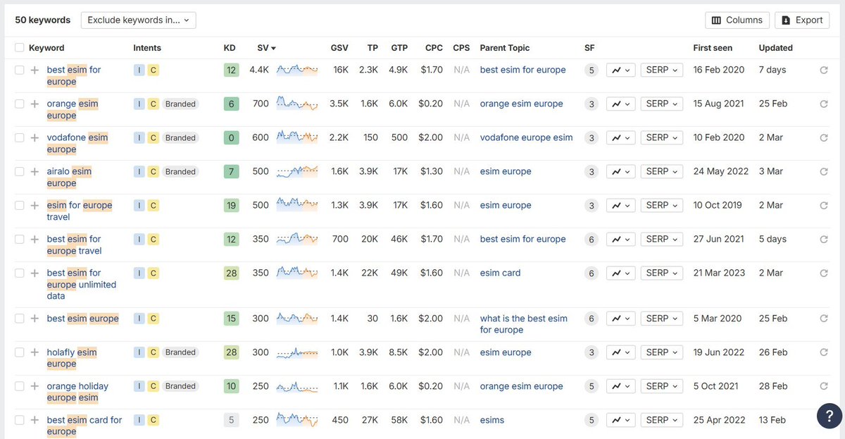Expand SERP dropdown for 'best esim for europe'
Image resolution: width=845 pixels, height=439 pixels.
click(662, 70)
